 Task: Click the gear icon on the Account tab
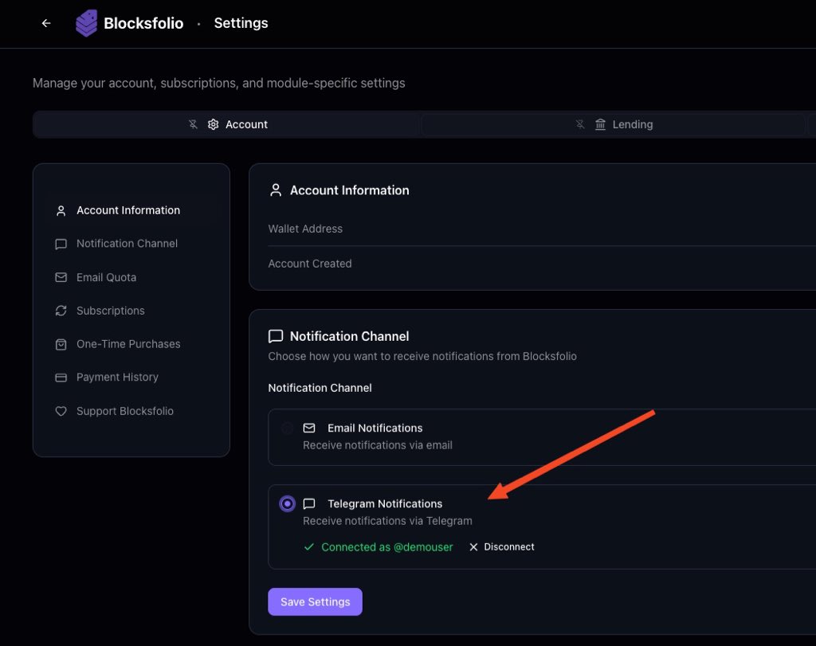pos(214,124)
